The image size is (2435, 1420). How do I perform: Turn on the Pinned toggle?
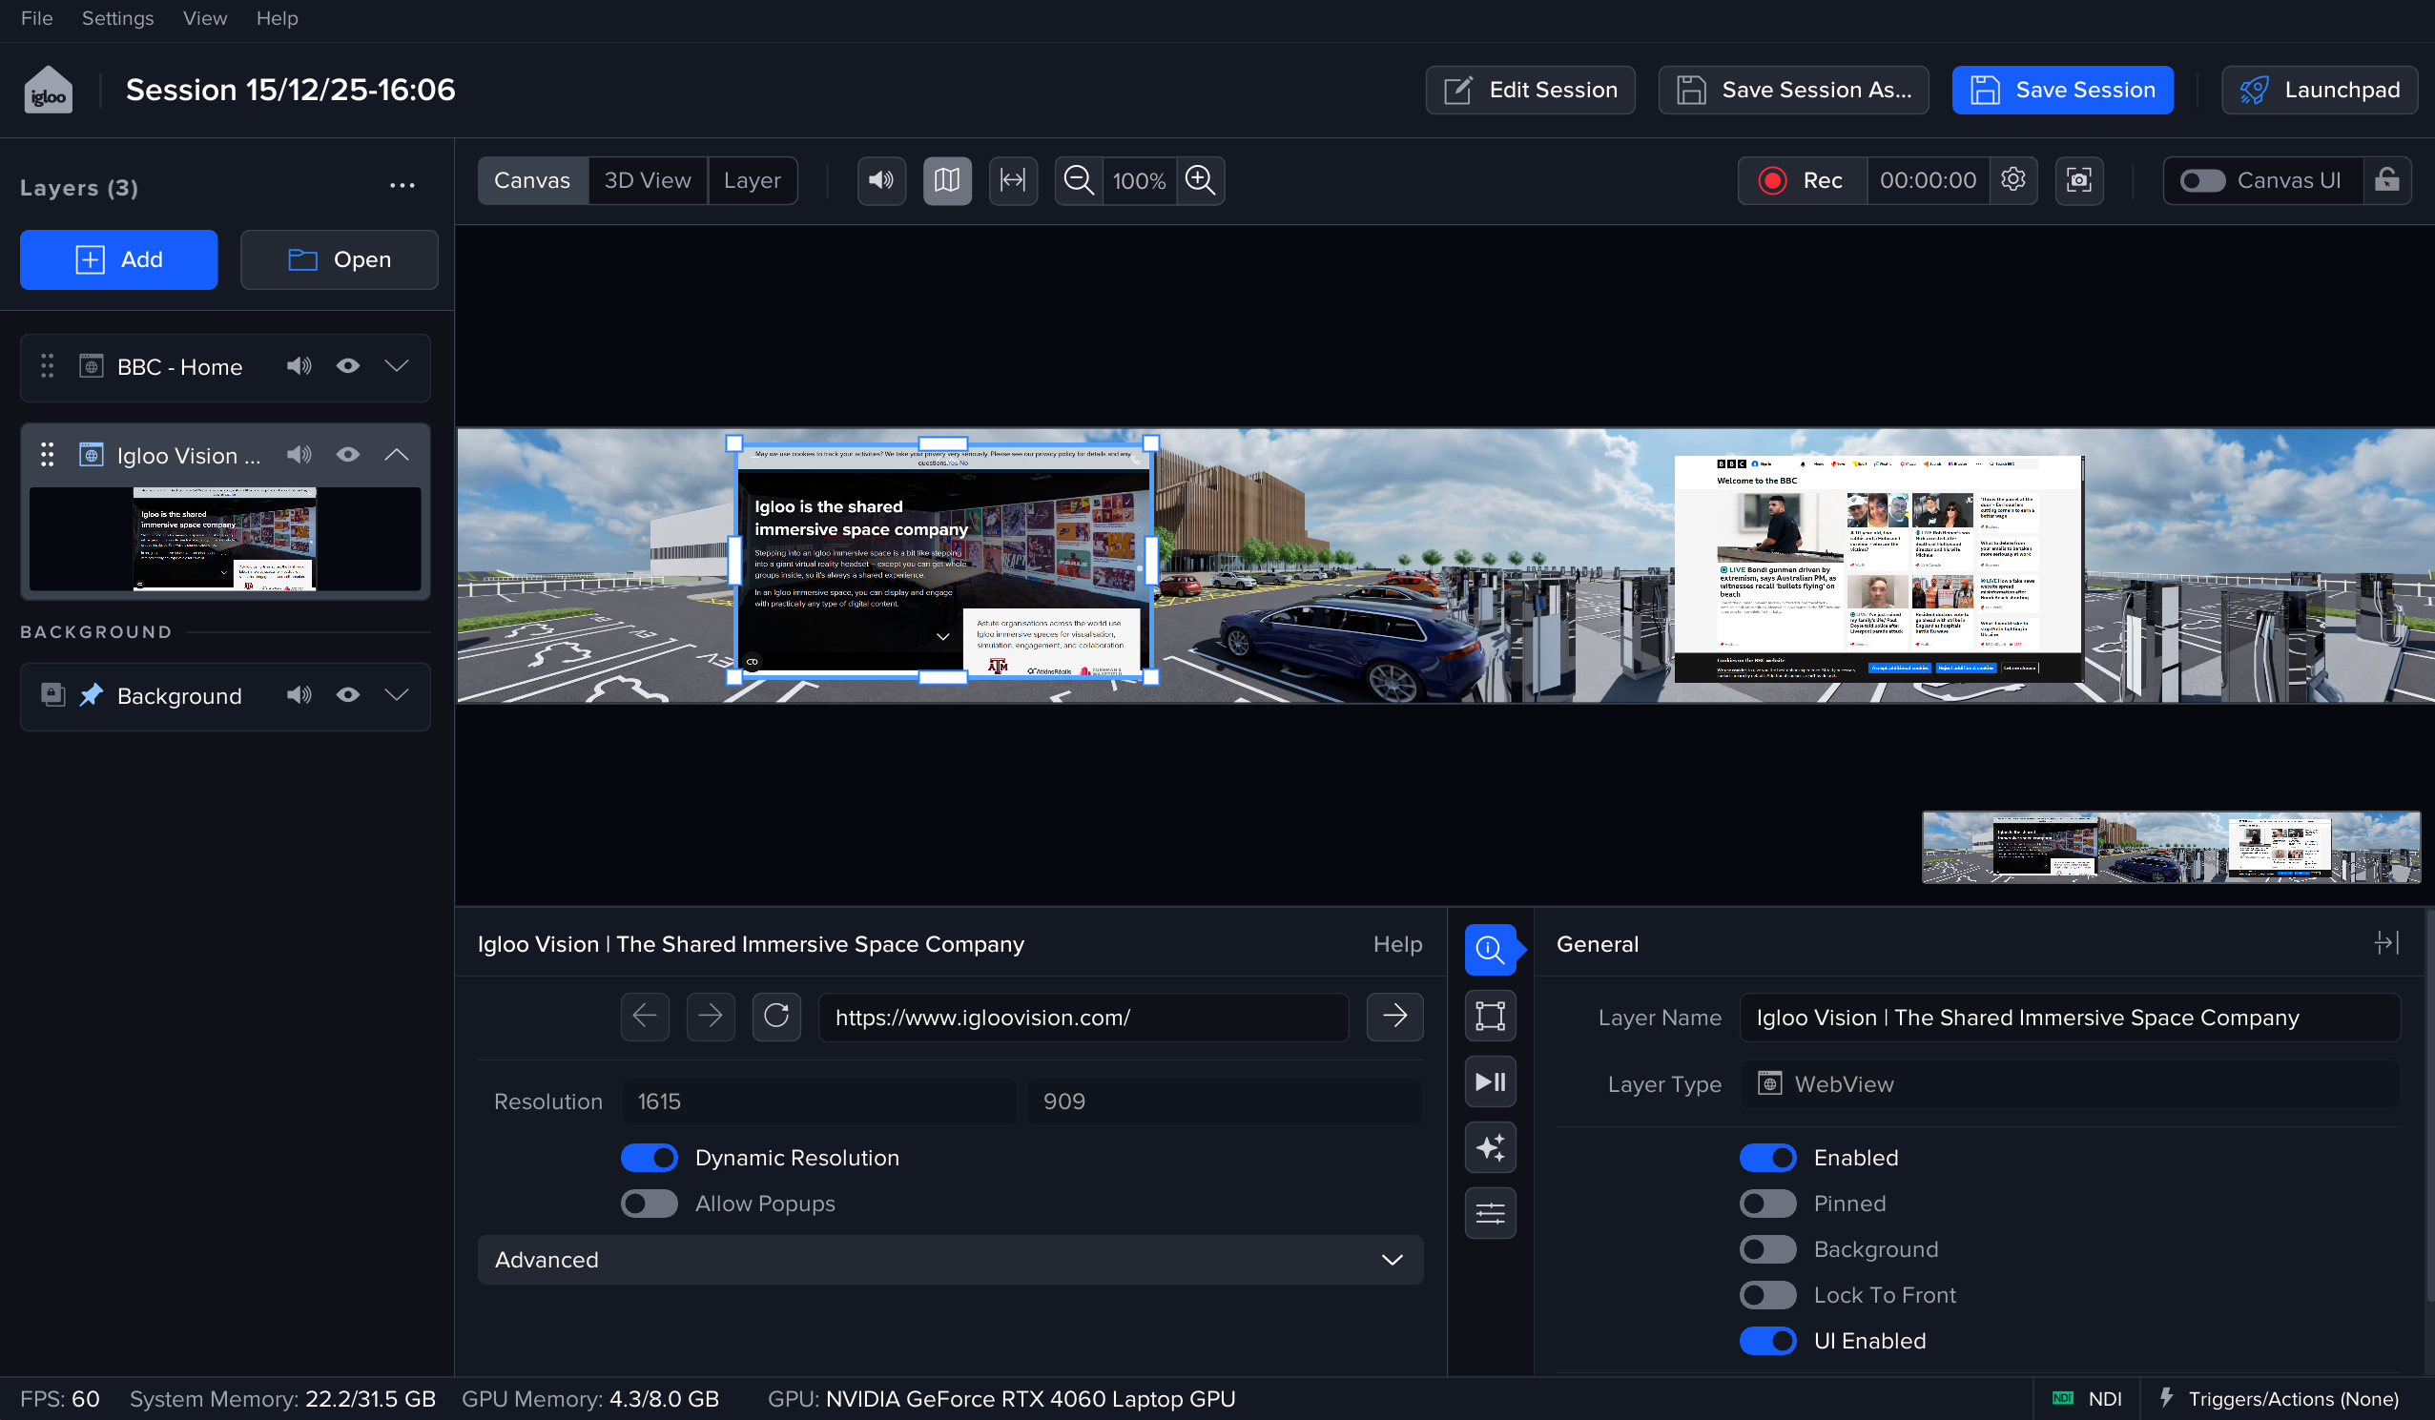[1766, 1204]
